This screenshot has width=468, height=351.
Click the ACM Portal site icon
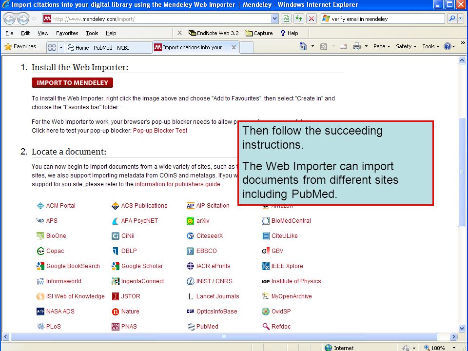(40, 206)
